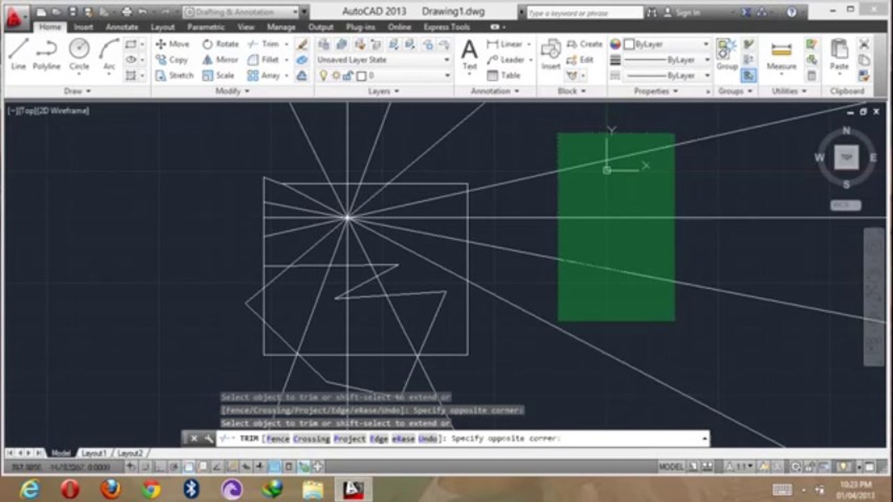
Task: Open Firefox from the taskbar
Action: coord(110,489)
